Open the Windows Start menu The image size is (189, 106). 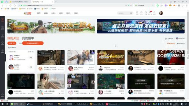2,104
